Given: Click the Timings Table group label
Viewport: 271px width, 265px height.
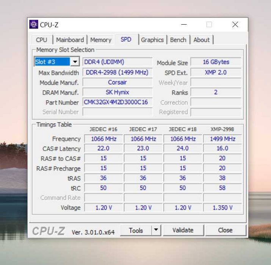Looking at the screenshot, I should 54,125.
